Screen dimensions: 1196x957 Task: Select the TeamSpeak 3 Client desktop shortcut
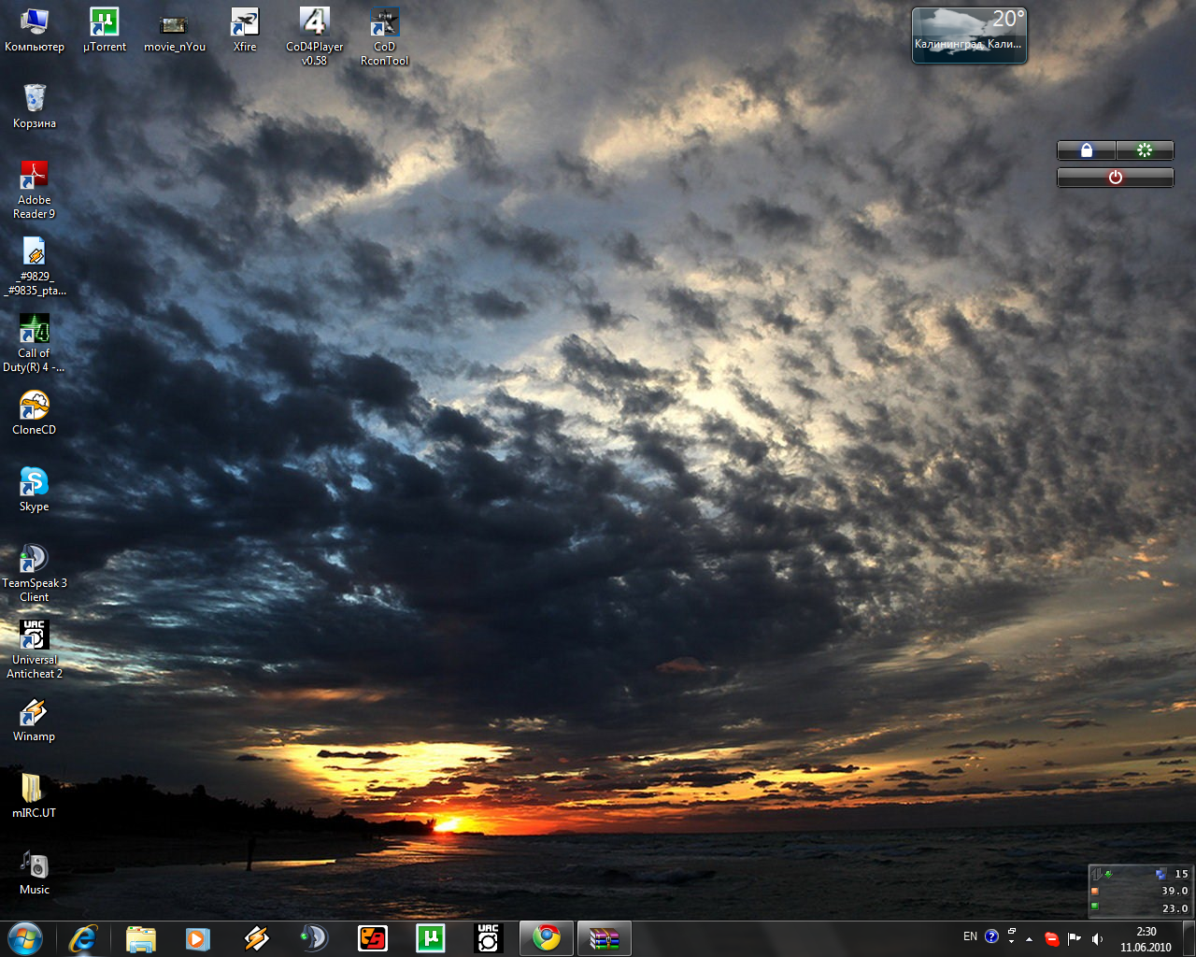pyautogui.click(x=35, y=573)
